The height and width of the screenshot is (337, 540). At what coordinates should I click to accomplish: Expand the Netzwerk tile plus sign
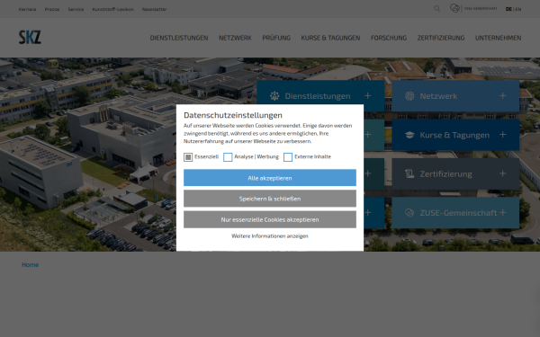pos(503,95)
